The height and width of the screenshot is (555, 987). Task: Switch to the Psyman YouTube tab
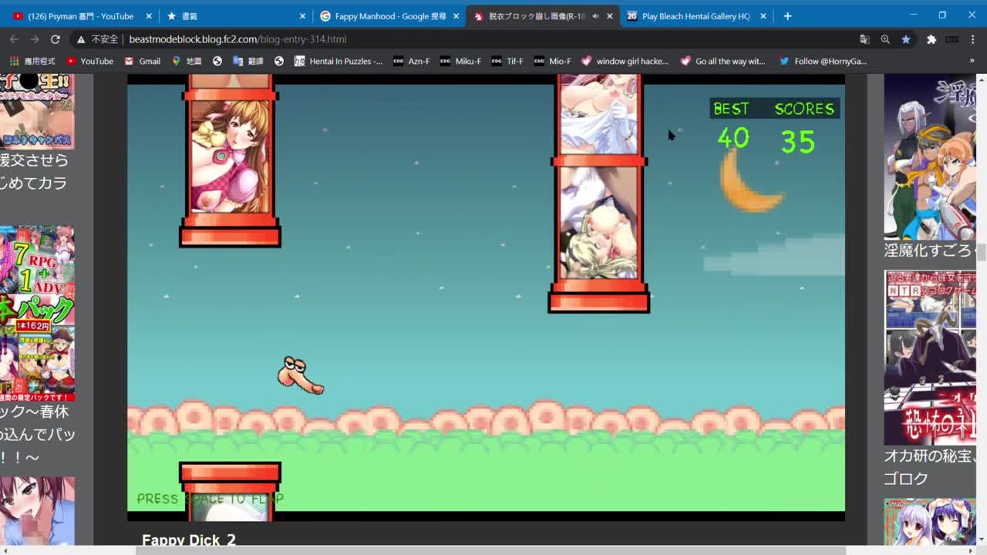[x=77, y=16]
